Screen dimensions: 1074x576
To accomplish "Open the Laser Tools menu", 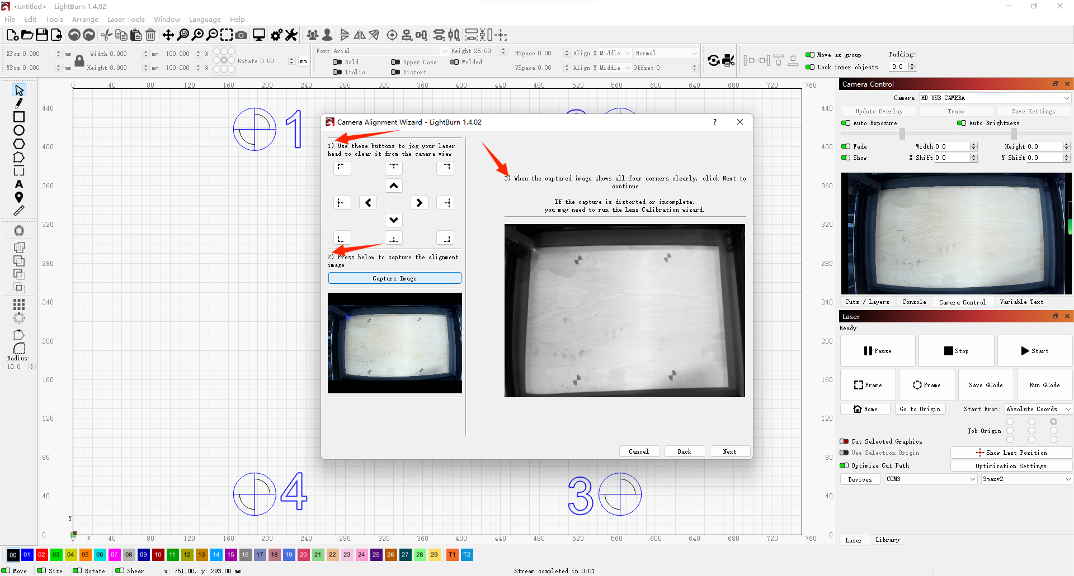I will [x=126, y=19].
